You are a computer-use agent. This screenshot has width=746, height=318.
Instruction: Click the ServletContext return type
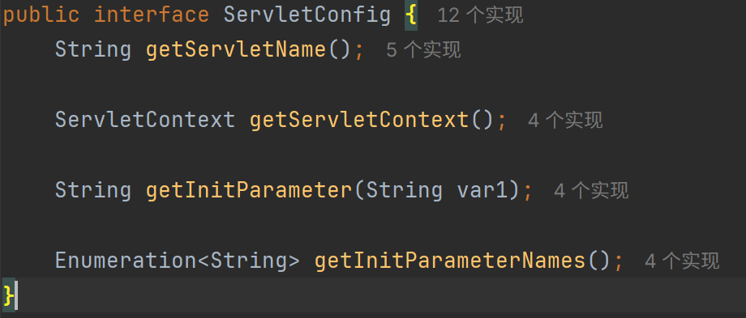pyautogui.click(x=145, y=120)
